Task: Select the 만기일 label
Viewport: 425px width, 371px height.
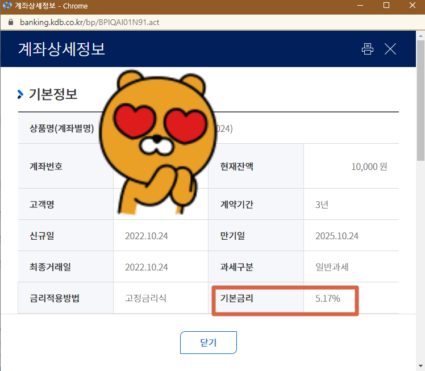Action: coord(232,236)
